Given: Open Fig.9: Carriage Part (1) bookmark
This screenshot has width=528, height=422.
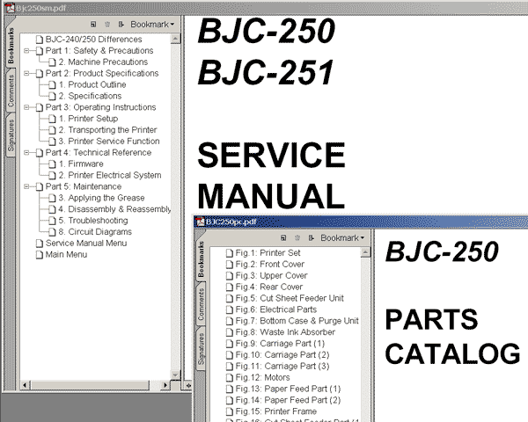Looking at the screenshot, I should coord(280,344).
